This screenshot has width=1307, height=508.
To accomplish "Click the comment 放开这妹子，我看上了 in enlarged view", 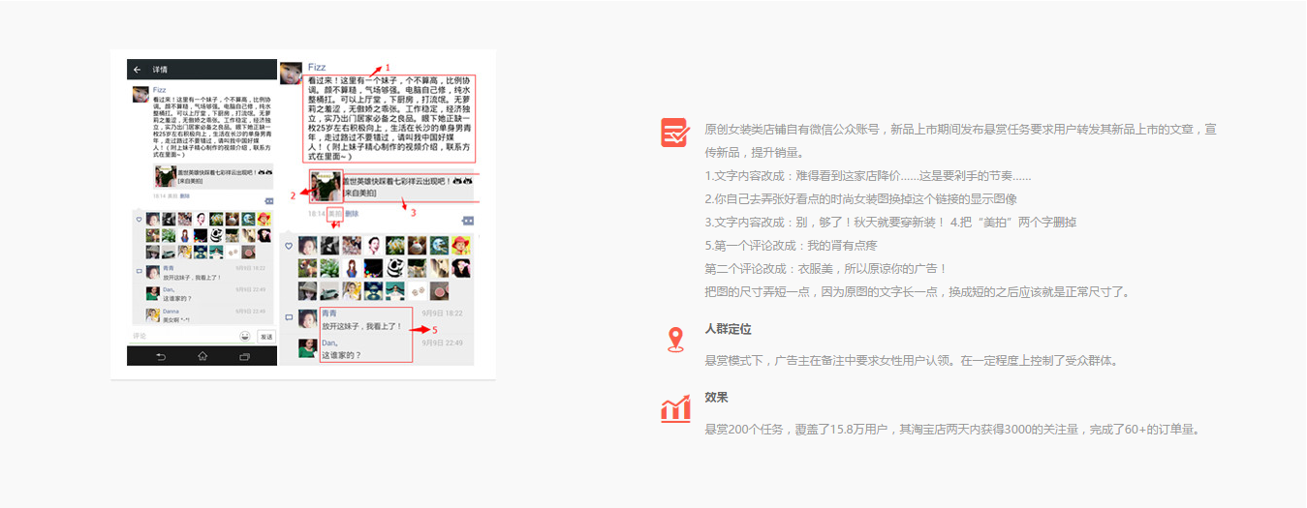I will click(x=361, y=327).
